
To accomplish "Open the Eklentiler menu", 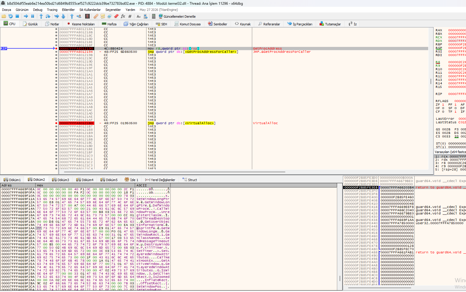I will pos(68,10).
